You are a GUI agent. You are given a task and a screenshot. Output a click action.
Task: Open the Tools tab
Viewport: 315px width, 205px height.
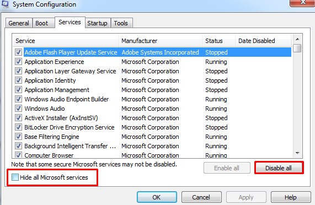[121, 23]
